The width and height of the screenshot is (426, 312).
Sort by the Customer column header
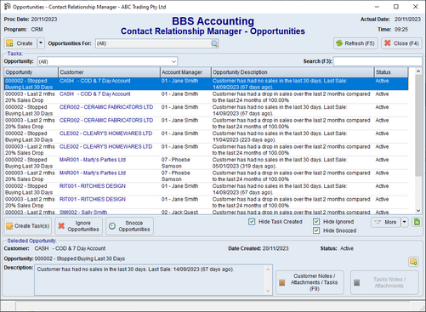click(x=109, y=72)
